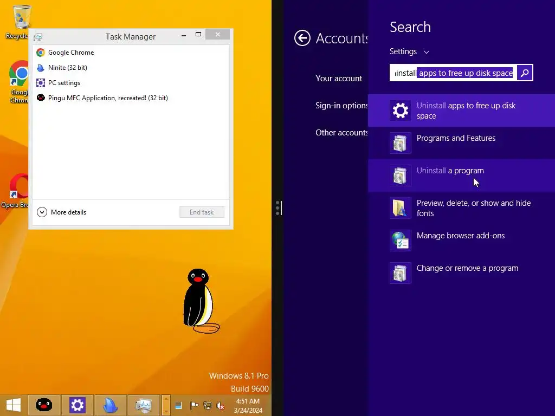Open Uninstall a program result
The height and width of the screenshot is (416, 555).
coord(461,175)
